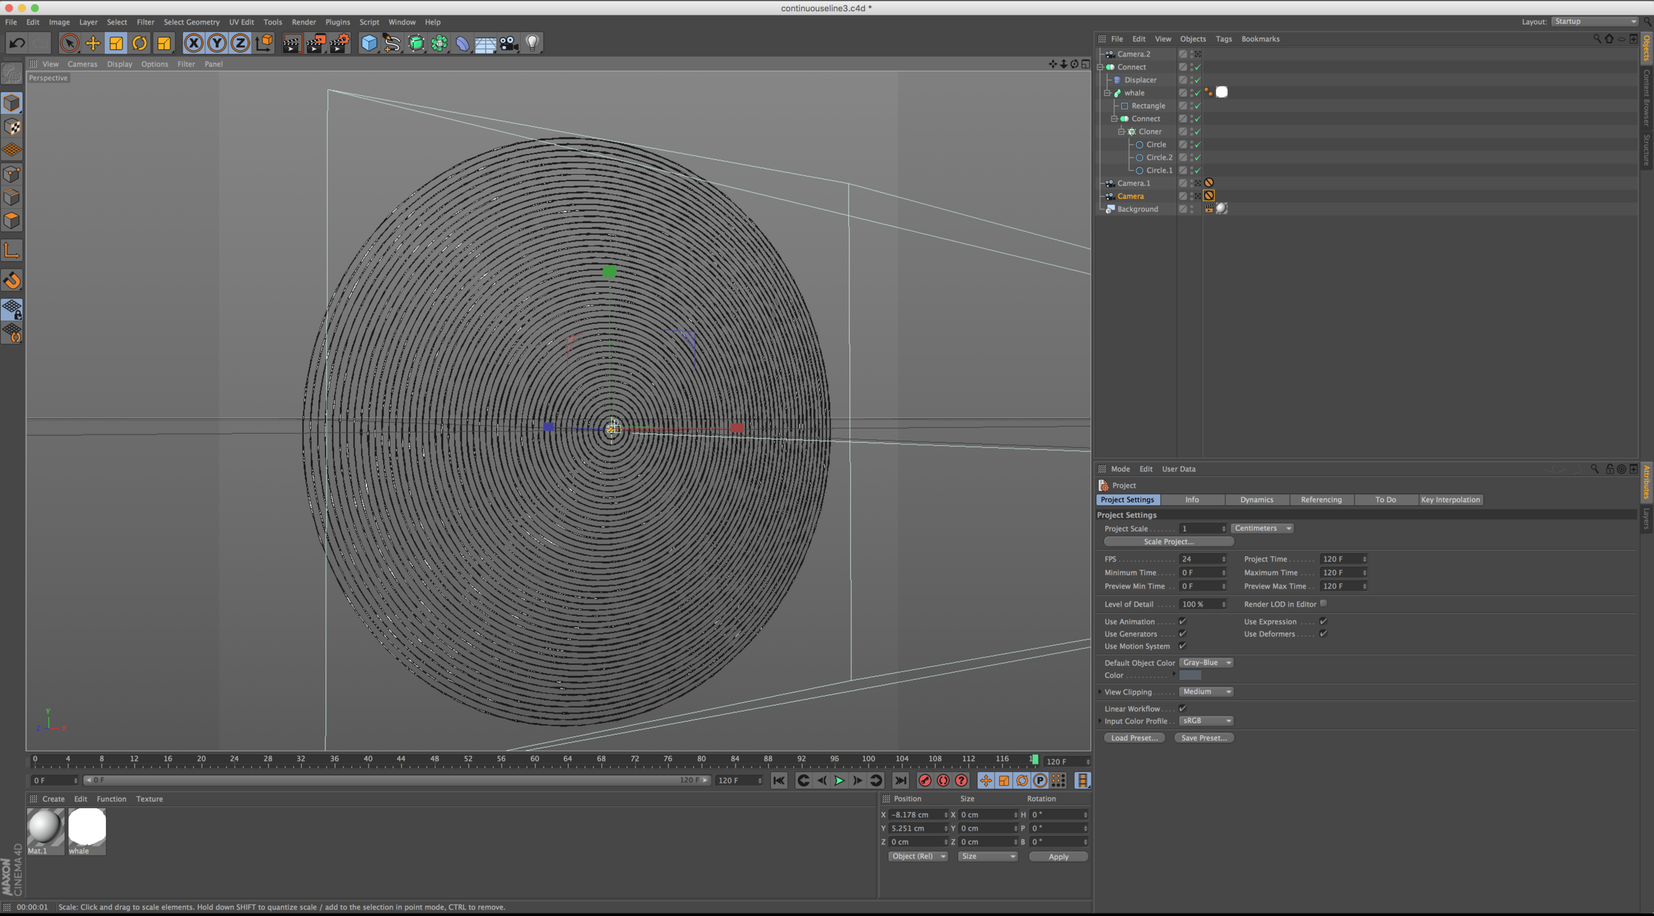Screen dimensions: 1654x916
Task: Open Input Color Profile sRGB dropdown
Action: click(1206, 720)
